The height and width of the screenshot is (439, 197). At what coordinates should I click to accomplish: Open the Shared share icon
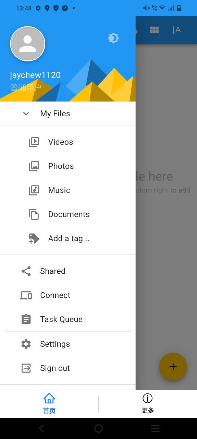pyautogui.click(x=26, y=271)
